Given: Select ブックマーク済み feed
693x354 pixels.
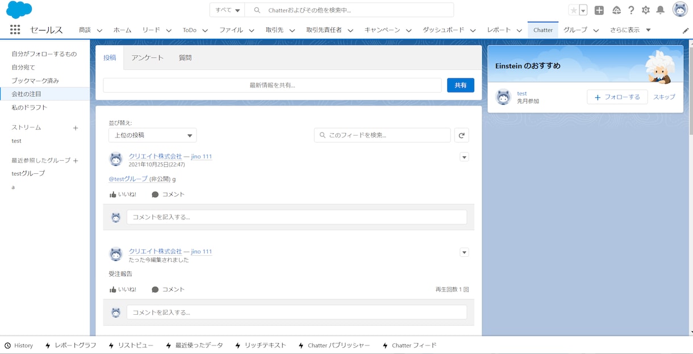Looking at the screenshot, I should click(x=35, y=81).
